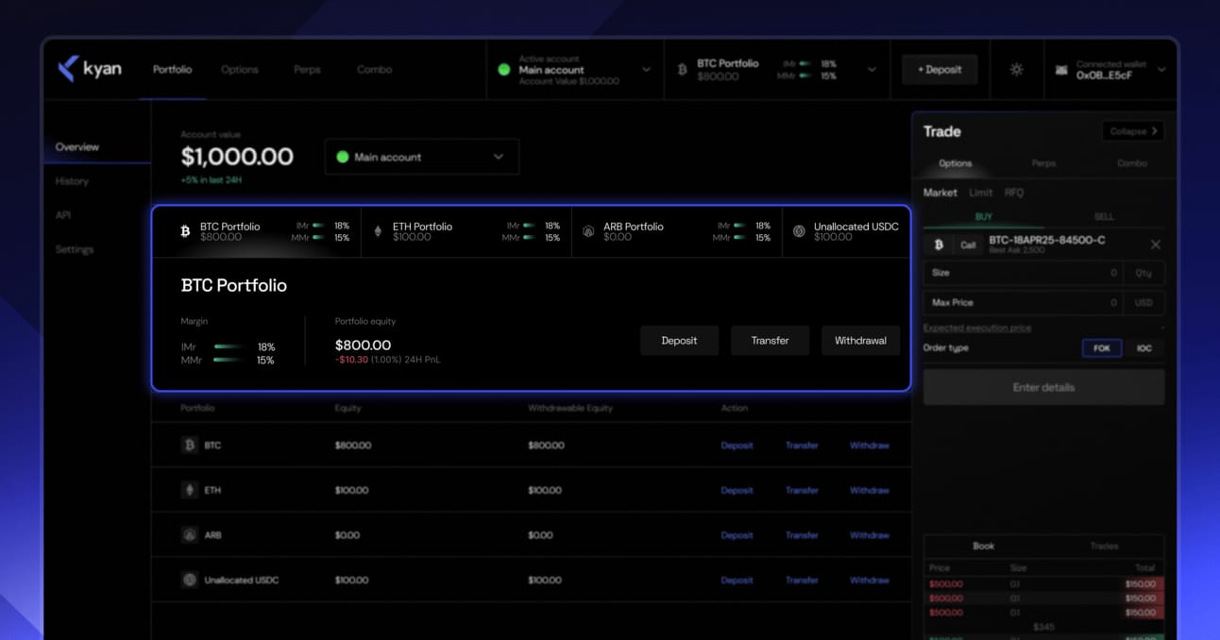Select the Unallocated USDC card
1220x640 pixels.
pos(846,231)
